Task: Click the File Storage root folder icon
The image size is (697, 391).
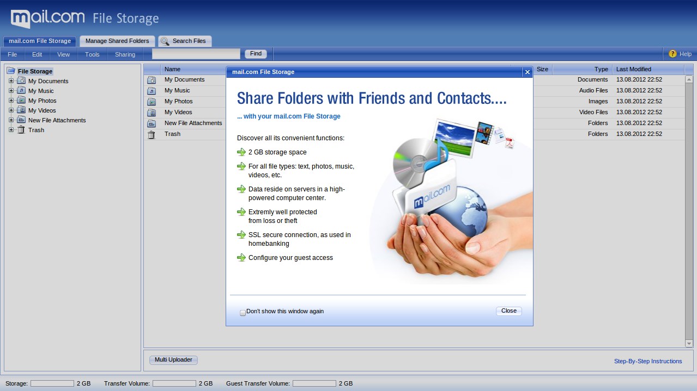Action: coord(11,71)
